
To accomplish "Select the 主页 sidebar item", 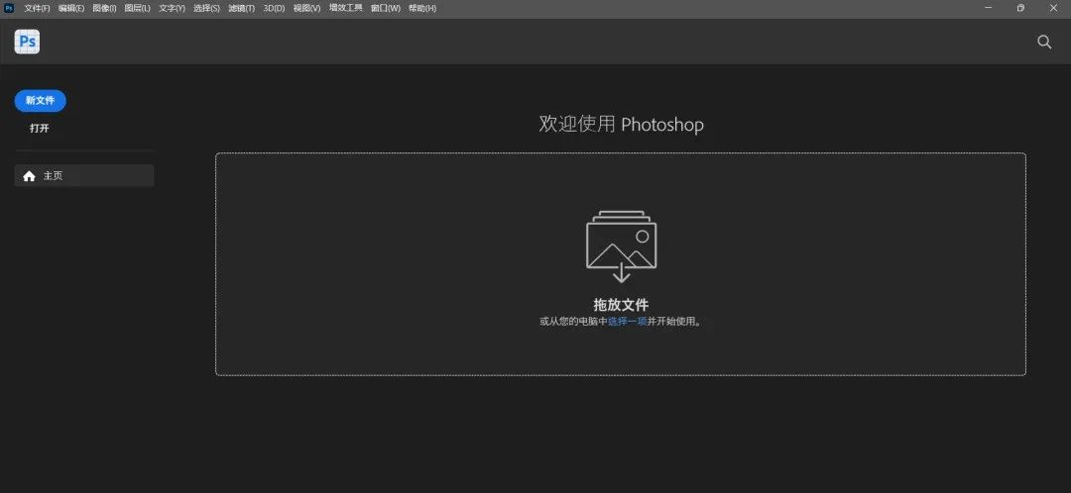I will click(84, 176).
